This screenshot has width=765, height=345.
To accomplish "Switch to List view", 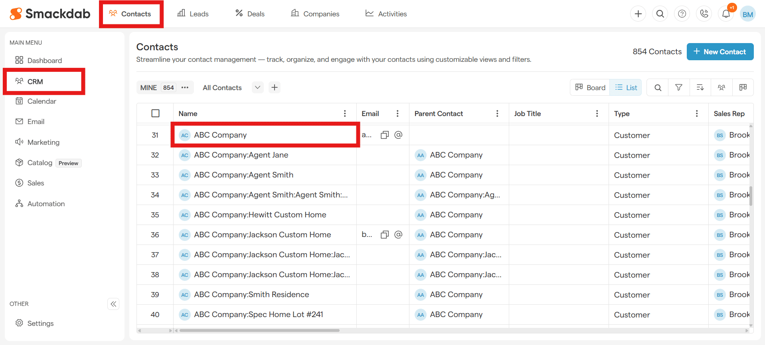I will click(626, 87).
